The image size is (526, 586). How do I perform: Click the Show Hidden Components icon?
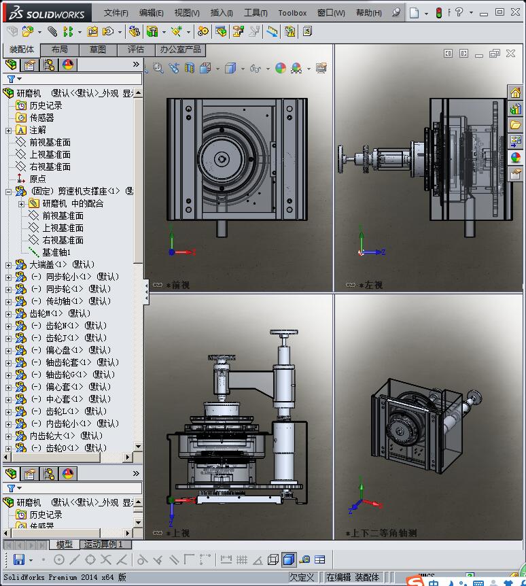click(x=134, y=32)
